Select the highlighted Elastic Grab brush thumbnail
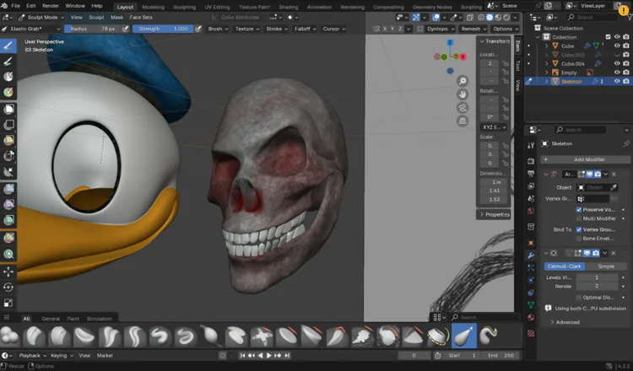The height and width of the screenshot is (371, 633). pyautogui.click(x=463, y=336)
